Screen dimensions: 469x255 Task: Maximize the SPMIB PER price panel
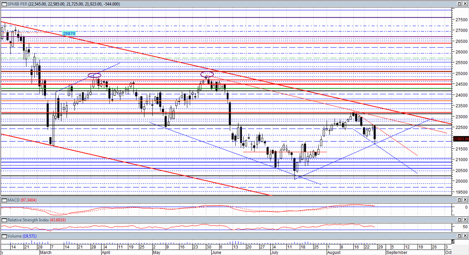459,4
